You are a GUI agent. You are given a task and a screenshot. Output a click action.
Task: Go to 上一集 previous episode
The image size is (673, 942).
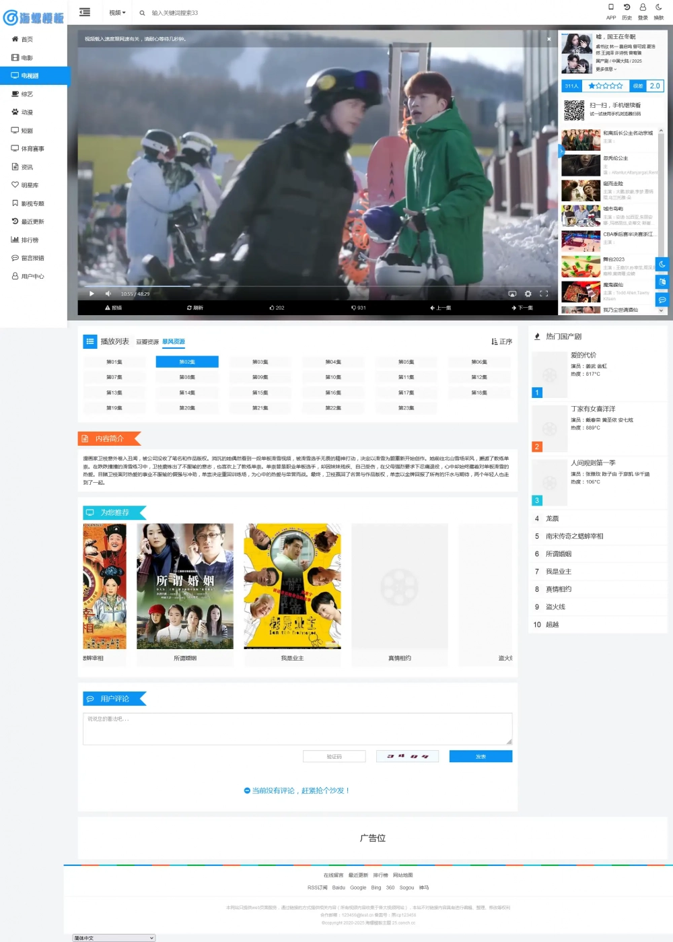pyautogui.click(x=440, y=308)
